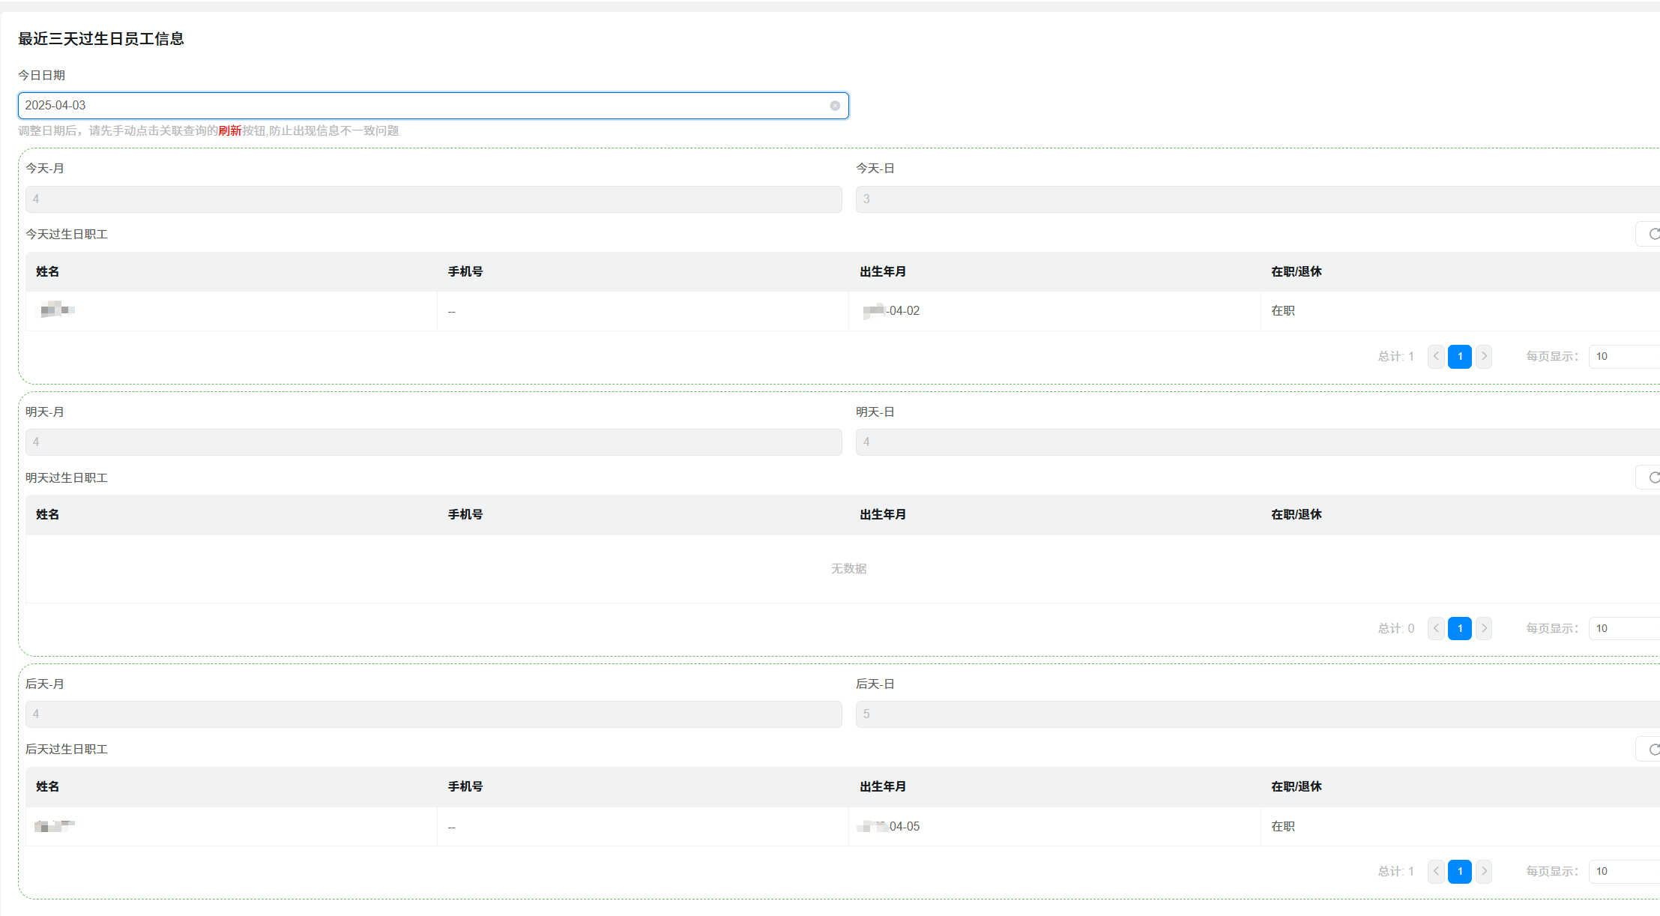Go to next page in 今天 table
Image resolution: width=1660 pixels, height=916 pixels.
pyautogui.click(x=1484, y=357)
